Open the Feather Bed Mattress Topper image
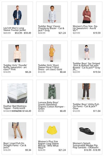The height and width of the screenshot is (156, 104). point(17,93)
